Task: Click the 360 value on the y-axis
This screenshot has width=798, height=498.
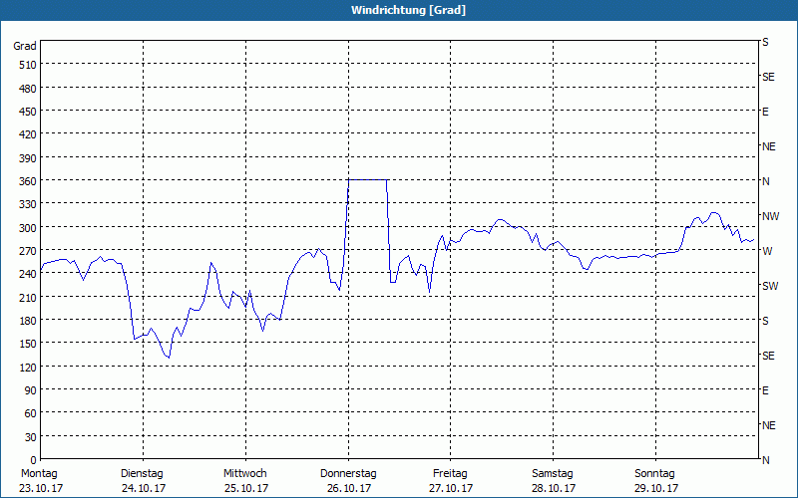Action: click(x=27, y=181)
